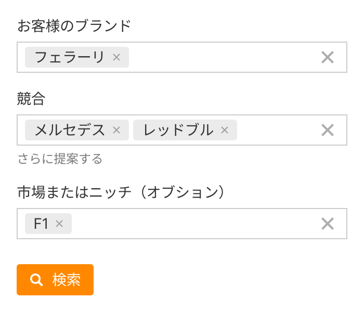Click the さらに提案する link
The image size is (364, 312).
60,159
